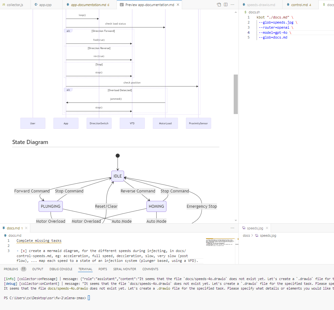Open the PROBLEMS panel tab

[11, 269]
